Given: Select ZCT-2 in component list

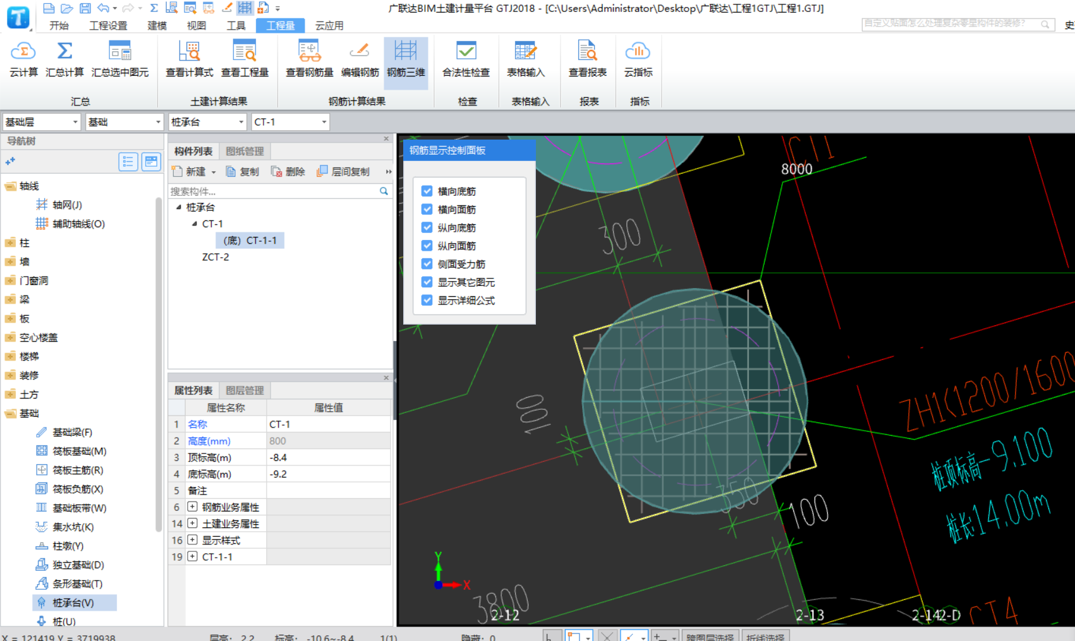Looking at the screenshot, I should coord(216,257).
